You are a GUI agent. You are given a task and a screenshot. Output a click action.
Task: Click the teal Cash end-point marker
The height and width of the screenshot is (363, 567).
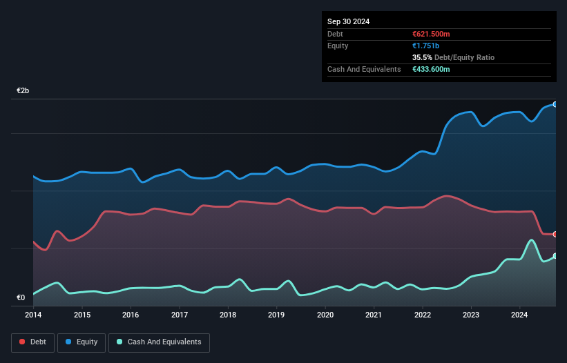pos(555,256)
